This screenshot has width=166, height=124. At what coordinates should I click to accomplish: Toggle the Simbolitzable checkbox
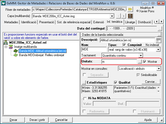[x=138, y=75]
